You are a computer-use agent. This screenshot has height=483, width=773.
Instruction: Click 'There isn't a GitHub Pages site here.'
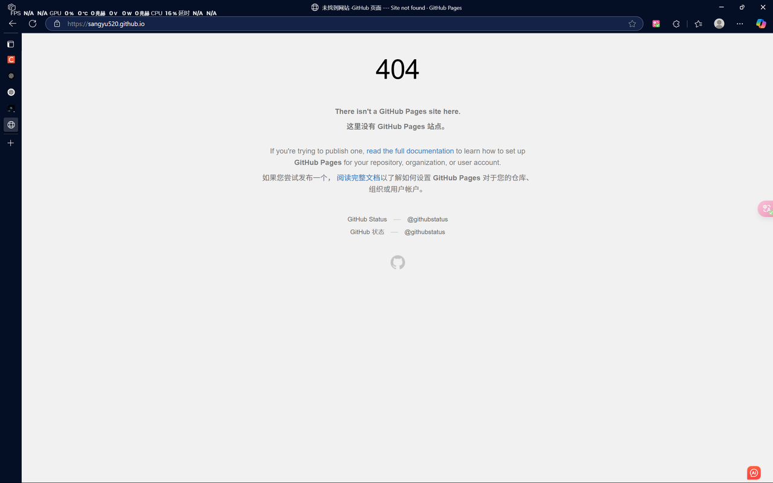click(397, 112)
